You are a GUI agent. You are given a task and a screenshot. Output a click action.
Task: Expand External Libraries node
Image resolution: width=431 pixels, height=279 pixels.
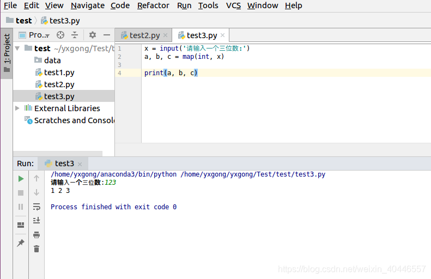click(x=17, y=108)
